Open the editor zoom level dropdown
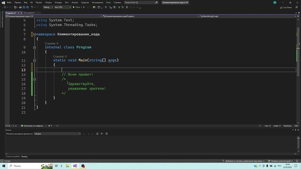 9,126
